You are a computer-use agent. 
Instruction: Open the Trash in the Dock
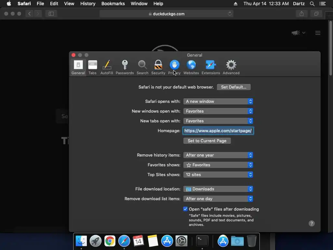pyautogui.click(x=252, y=241)
